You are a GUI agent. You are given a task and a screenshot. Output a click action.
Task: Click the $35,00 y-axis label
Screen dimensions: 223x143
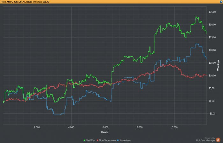pos(212,12)
